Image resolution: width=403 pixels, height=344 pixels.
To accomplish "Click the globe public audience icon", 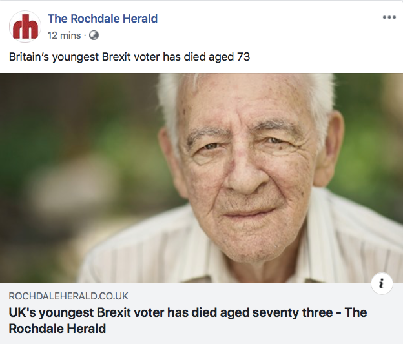I will point(94,35).
